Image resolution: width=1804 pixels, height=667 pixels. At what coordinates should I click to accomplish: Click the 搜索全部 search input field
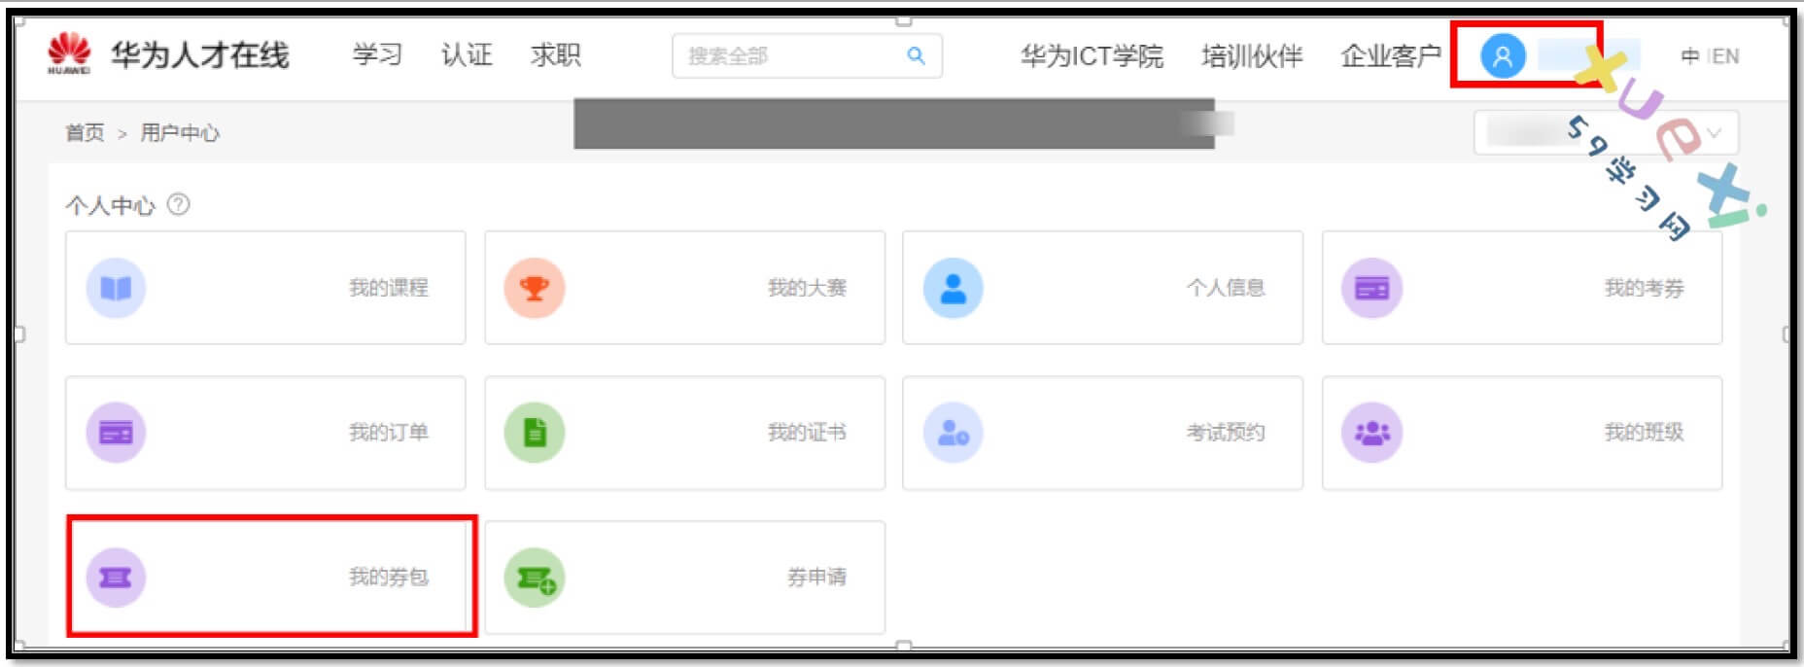click(x=787, y=56)
